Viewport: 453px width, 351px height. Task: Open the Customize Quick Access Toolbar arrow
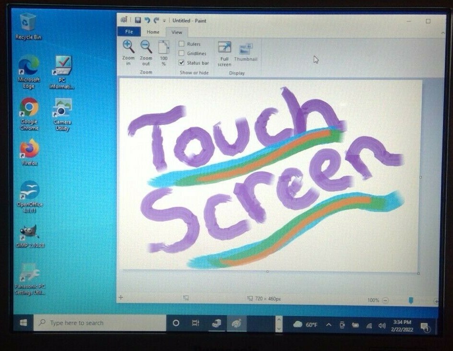tap(165, 21)
